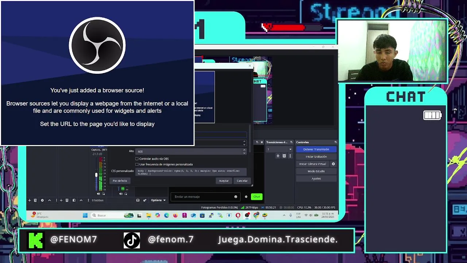Viewport: 467px width, 263px height.
Task: Adjust the Captura channel volume fader
Action: coord(96,175)
